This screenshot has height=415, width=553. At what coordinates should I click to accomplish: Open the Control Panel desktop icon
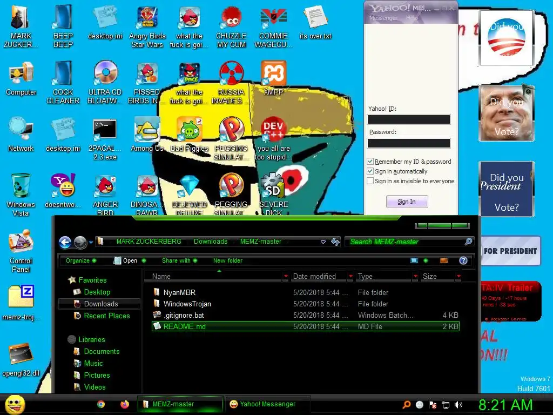pos(21,251)
